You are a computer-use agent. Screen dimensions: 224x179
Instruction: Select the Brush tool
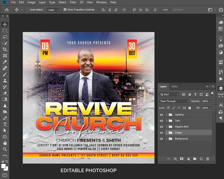(5, 74)
